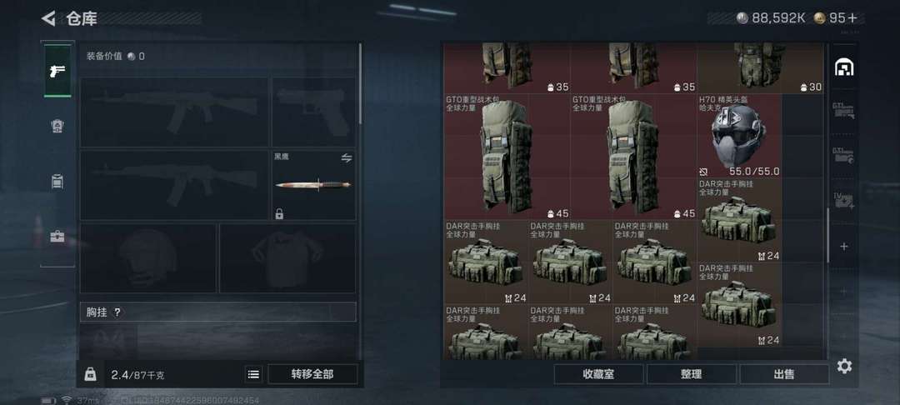Click the gold coin currency 95+ icon
This screenshot has width=900, height=405.
point(820,18)
